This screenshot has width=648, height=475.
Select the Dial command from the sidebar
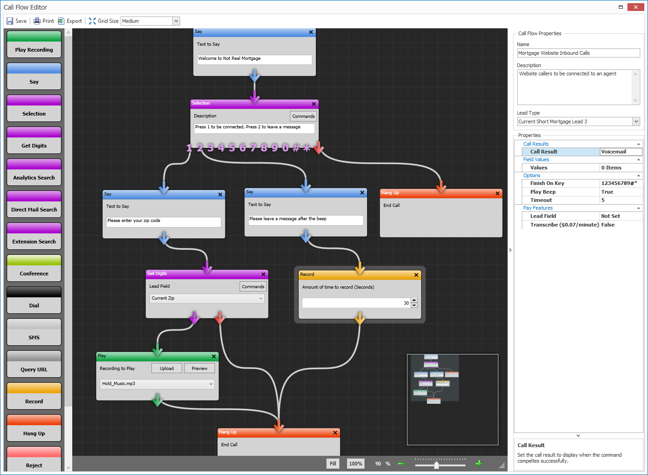point(34,305)
